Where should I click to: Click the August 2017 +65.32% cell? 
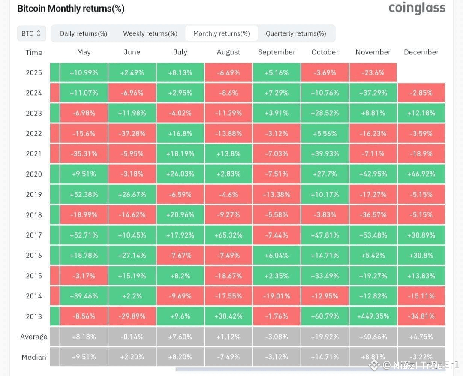click(x=228, y=235)
